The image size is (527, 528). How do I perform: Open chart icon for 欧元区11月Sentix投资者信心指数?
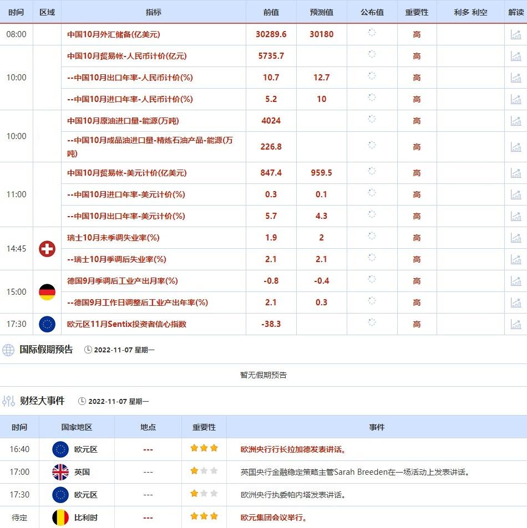pyautogui.click(x=516, y=324)
